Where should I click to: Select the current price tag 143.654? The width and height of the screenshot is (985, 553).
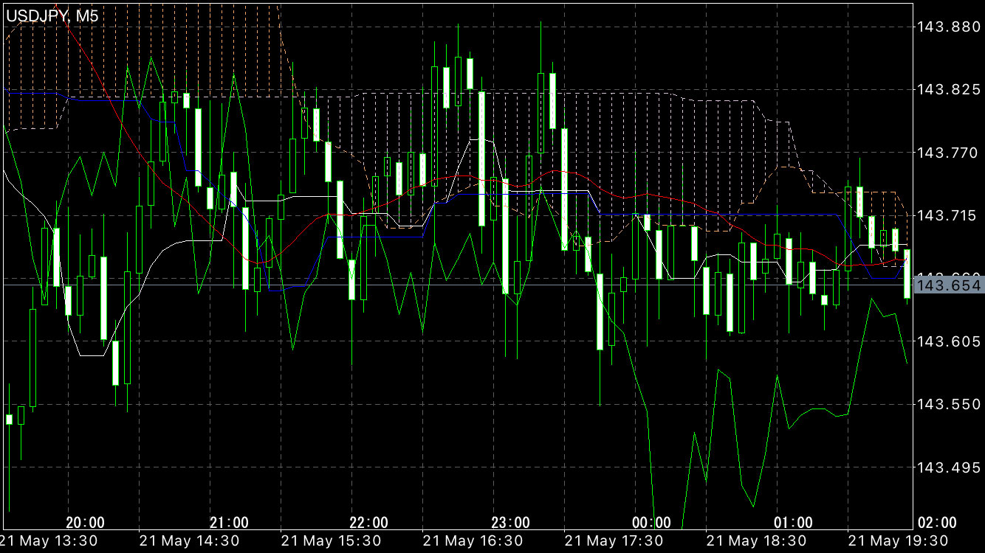(950, 285)
